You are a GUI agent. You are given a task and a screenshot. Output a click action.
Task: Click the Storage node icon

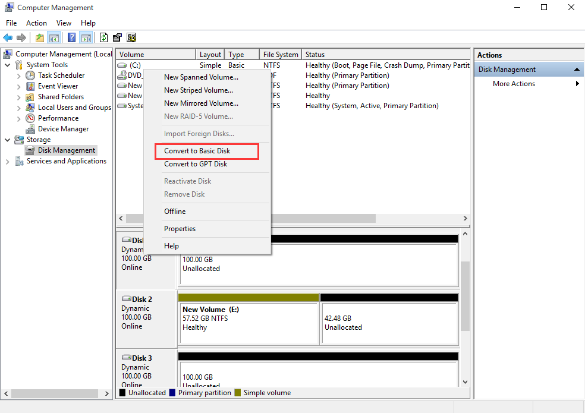coord(19,140)
